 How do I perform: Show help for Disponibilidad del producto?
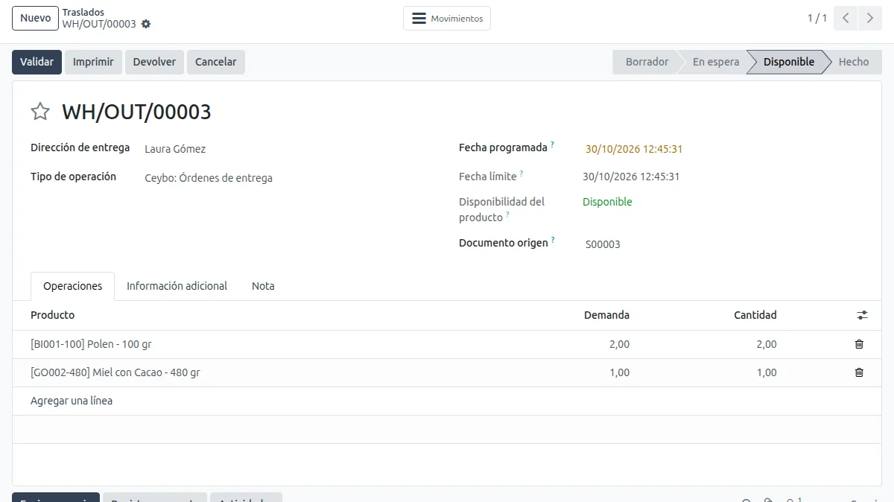coord(508,215)
